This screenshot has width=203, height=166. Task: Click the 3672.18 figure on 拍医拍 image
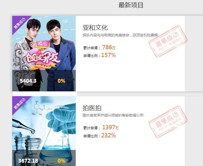pyautogui.click(x=28, y=161)
